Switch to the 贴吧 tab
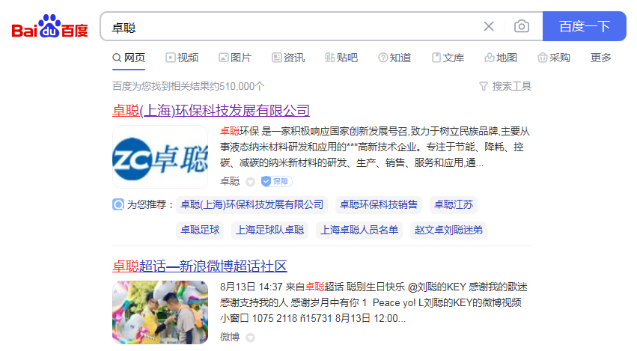Viewport: 637px width, 351px height. (341, 58)
